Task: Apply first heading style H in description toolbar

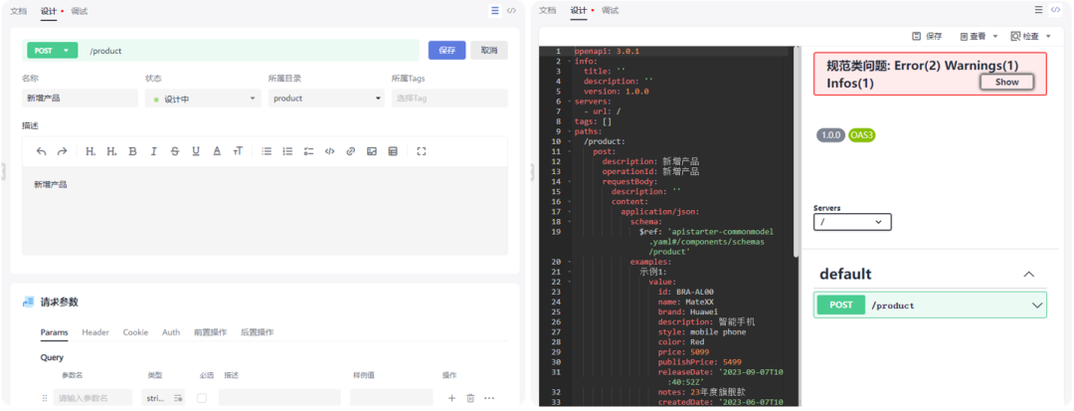Action: [x=90, y=151]
